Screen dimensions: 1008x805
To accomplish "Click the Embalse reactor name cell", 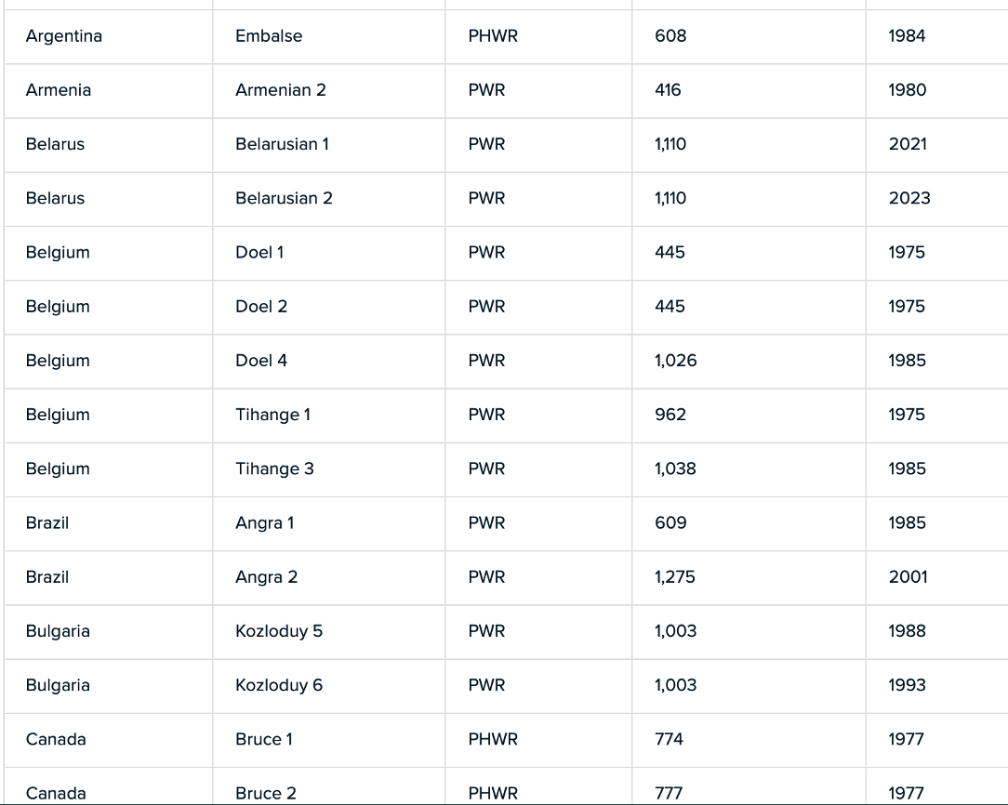I will (328, 36).
